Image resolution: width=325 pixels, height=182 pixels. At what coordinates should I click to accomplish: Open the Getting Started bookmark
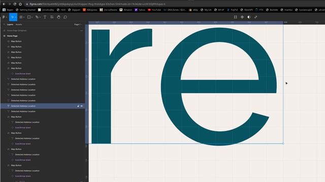click(25, 10)
